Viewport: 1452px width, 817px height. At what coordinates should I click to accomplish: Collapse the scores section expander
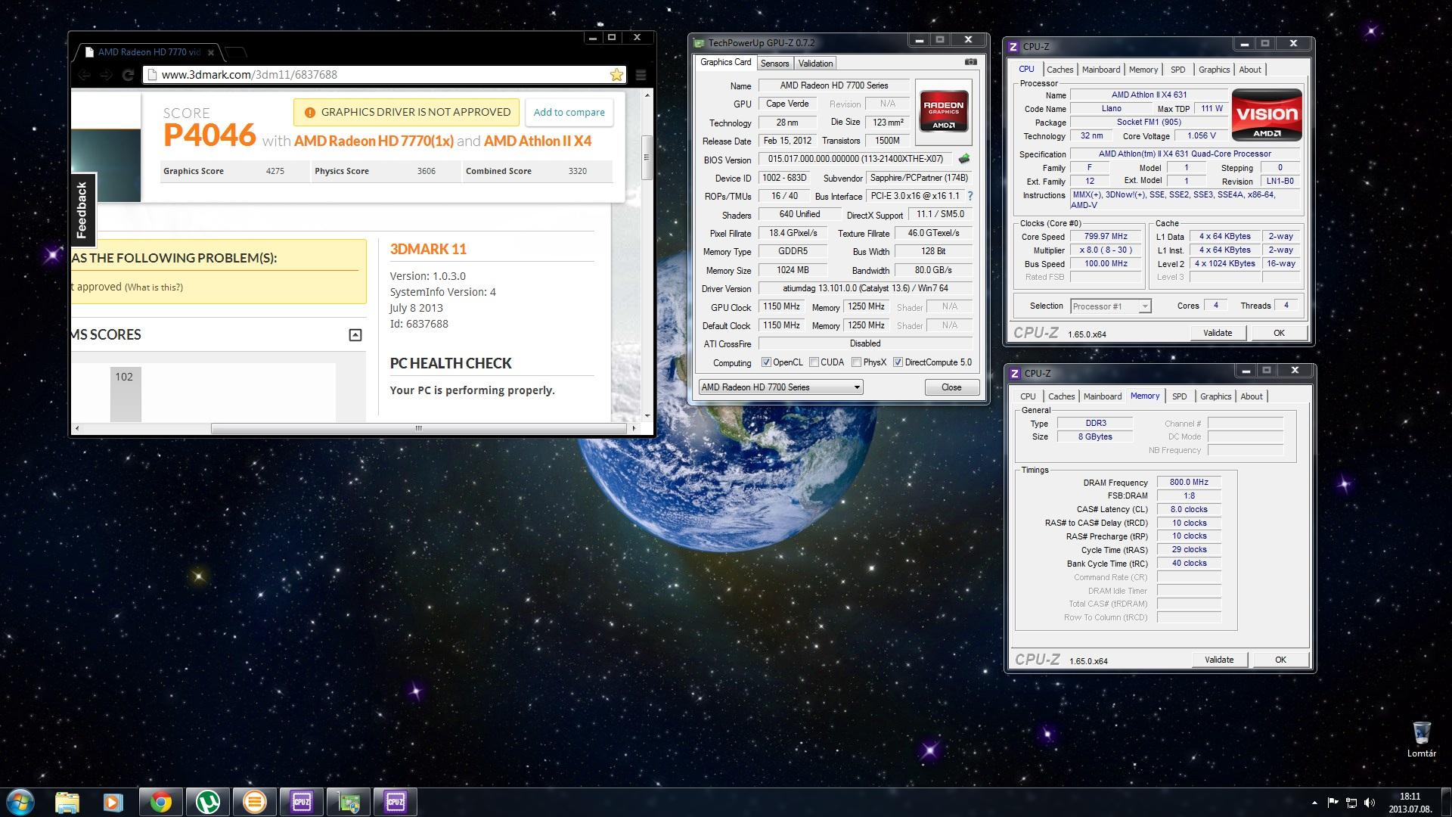pyautogui.click(x=355, y=335)
